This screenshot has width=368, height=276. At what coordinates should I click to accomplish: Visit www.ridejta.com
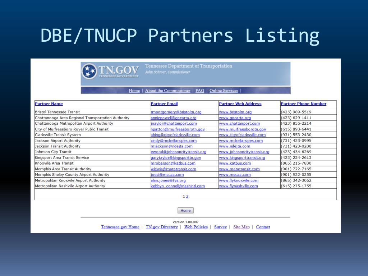[234, 146]
